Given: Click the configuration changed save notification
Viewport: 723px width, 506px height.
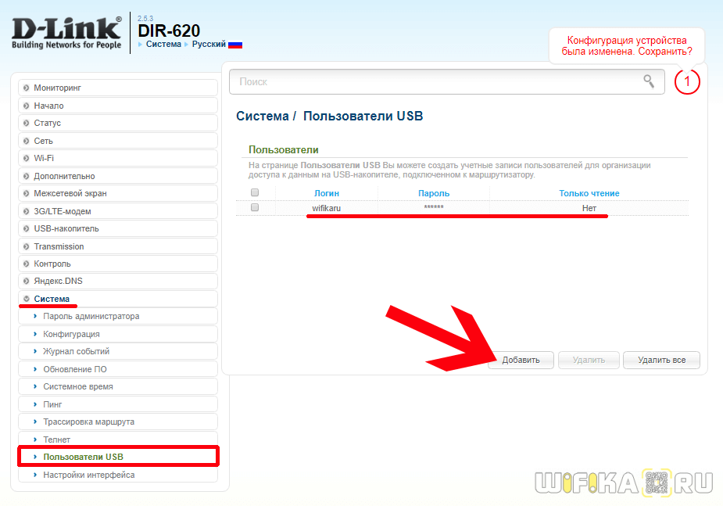Looking at the screenshot, I should 626,45.
